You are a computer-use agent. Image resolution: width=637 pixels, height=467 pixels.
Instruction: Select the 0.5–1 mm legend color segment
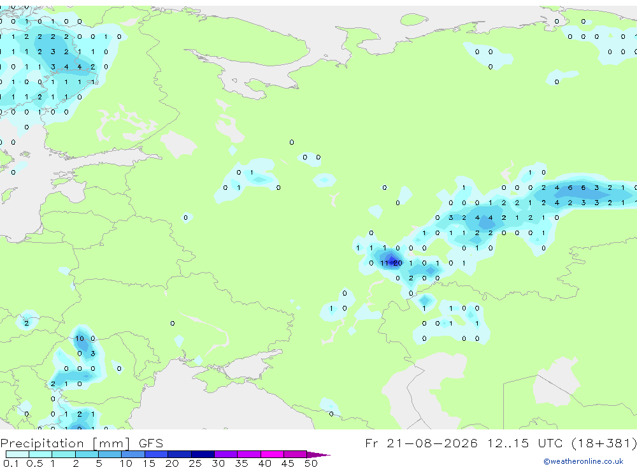41,454
